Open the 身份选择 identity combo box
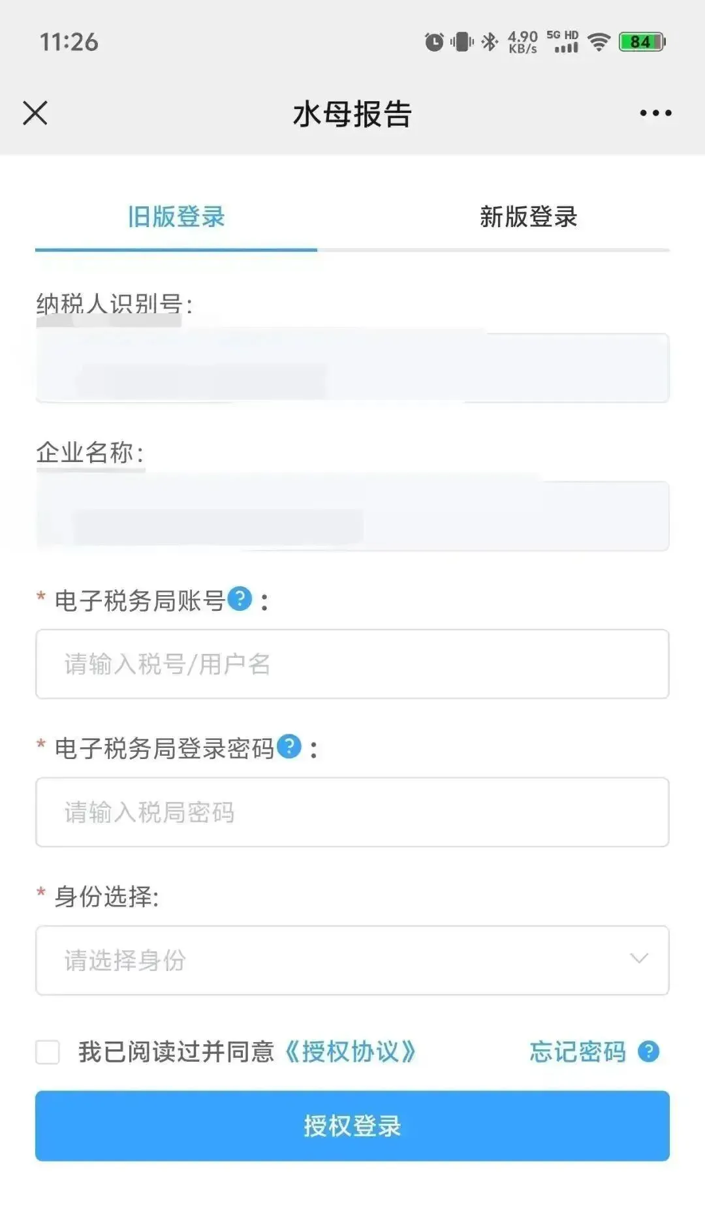This screenshot has width=705, height=1221. (x=352, y=960)
